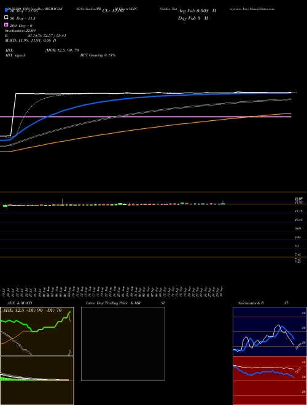
Task: Click the 'MACD: 11.99, 11.91, 0.08 D' line
Action: 31,40
